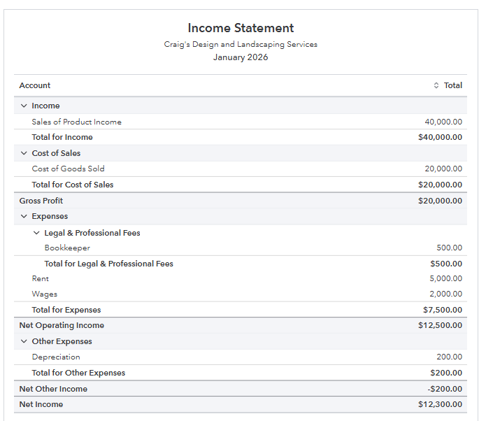Open the Wages amount 2,000.00
Screen dimensions: 486x421
pyautogui.click(x=445, y=294)
